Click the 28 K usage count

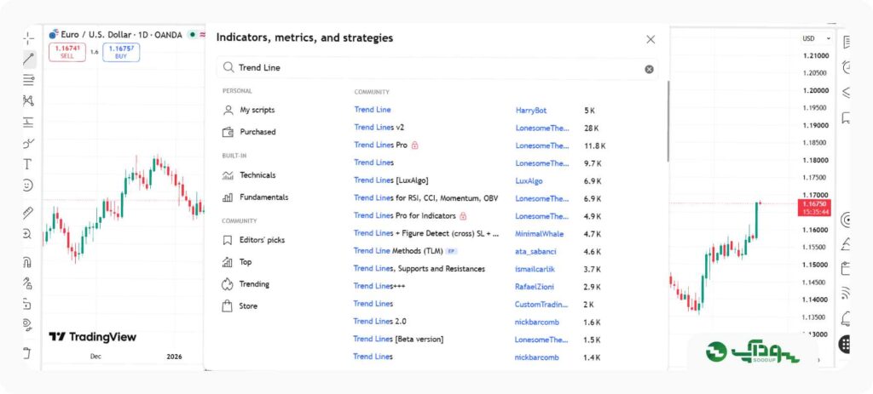pyautogui.click(x=592, y=128)
